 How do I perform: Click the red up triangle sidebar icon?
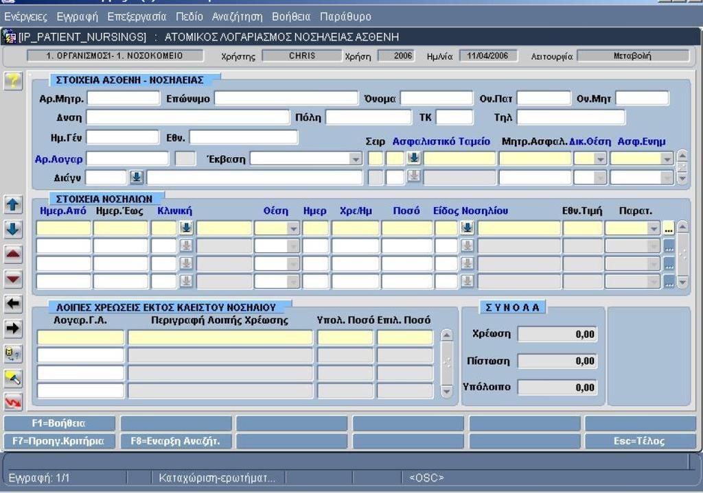pos(13,254)
